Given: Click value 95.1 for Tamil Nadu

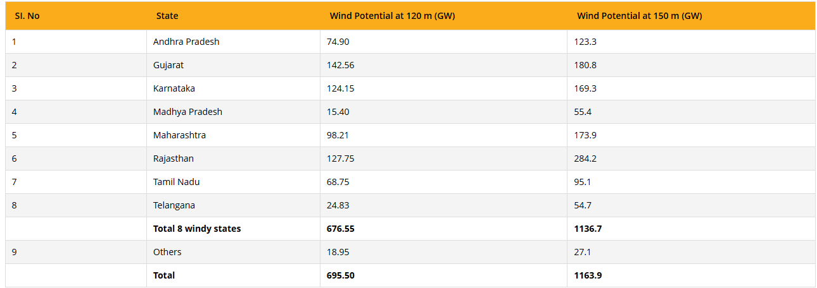Looking at the screenshot, I should [x=583, y=182].
